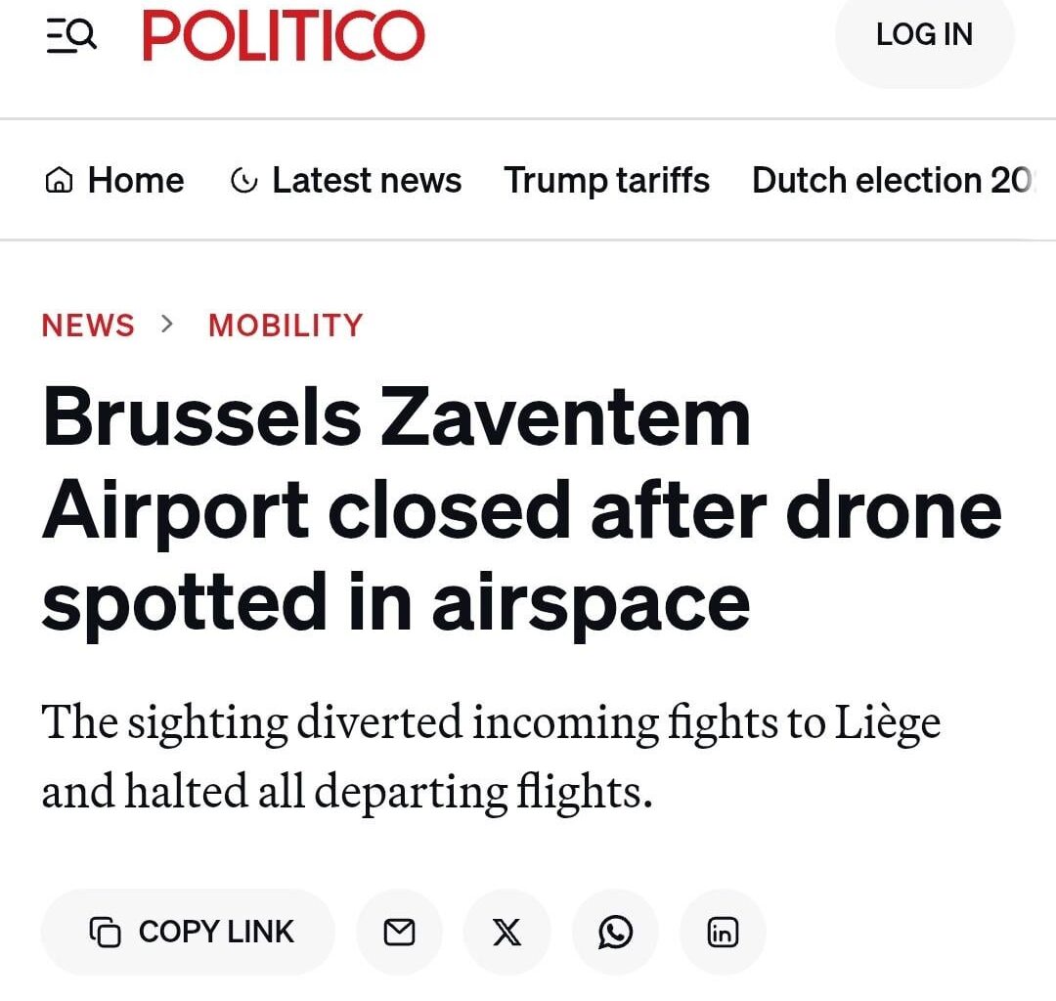This screenshot has height=1001, width=1056.
Task: Open the MOBILITY breadcrumb link
Action: 285,325
